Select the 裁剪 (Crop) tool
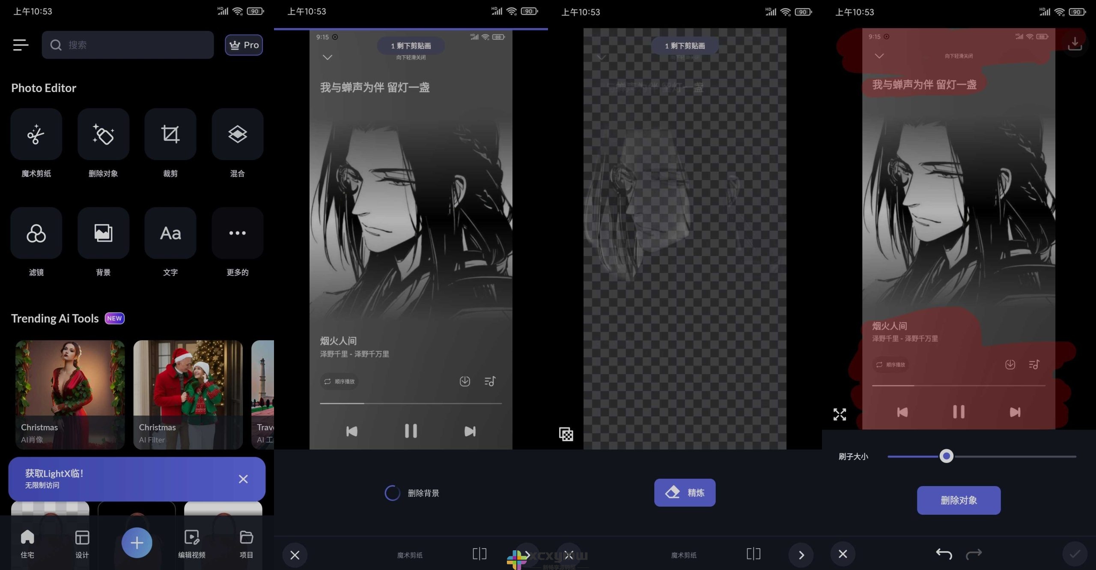The width and height of the screenshot is (1096, 570). pyautogui.click(x=170, y=134)
